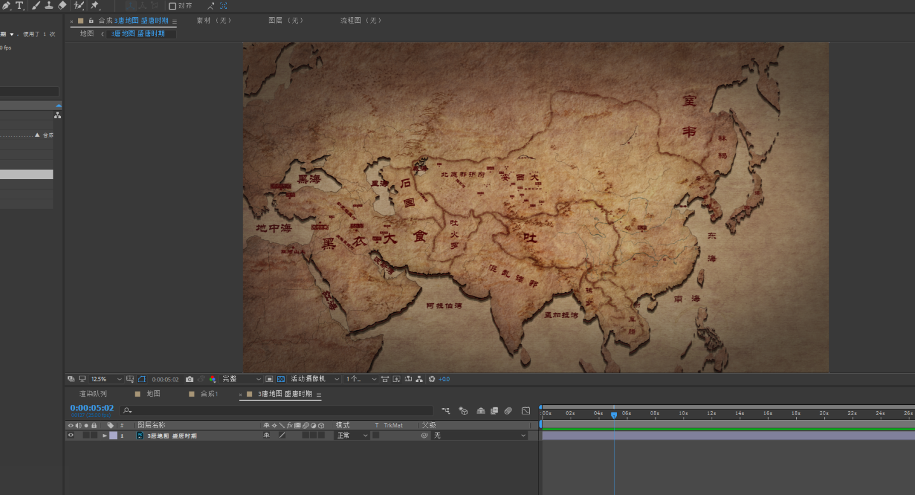This screenshot has height=495, width=915.
Task: Open grid and guide options icon
Action: pos(130,379)
